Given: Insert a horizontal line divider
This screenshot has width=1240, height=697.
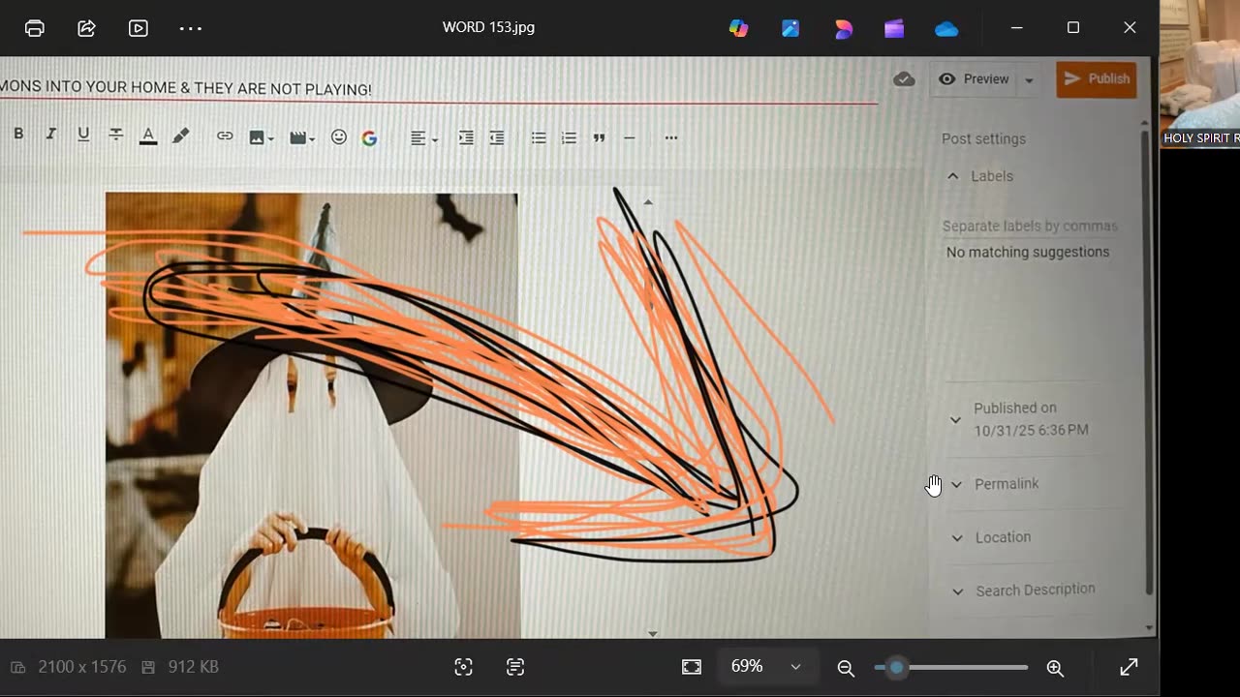Looking at the screenshot, I should tap(630, 138).
